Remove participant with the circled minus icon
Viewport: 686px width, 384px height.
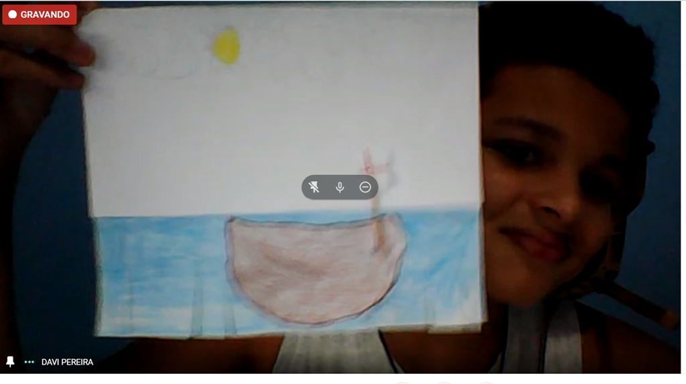365,188
